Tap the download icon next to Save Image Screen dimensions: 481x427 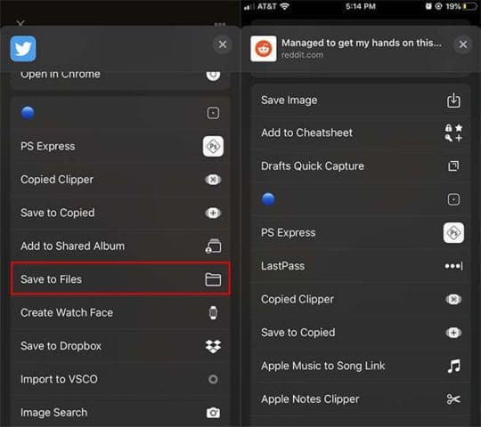point(453,101)
